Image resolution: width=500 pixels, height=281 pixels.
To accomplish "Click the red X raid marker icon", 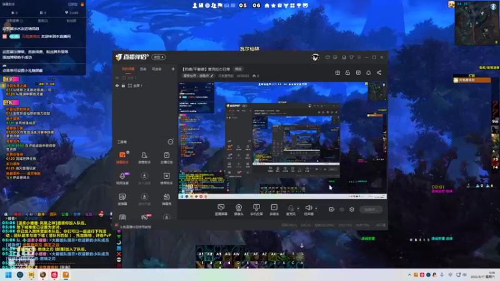I will click(119, 254).
